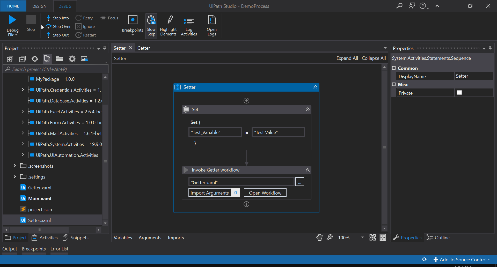The image size is (497, 267).
Task: Pin the Project panel
Action: [x=105, y=48]
